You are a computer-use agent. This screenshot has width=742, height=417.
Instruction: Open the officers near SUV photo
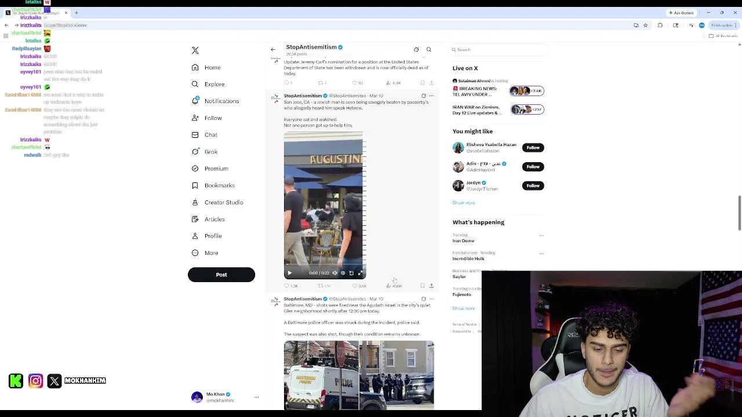[x=397, y=375]
